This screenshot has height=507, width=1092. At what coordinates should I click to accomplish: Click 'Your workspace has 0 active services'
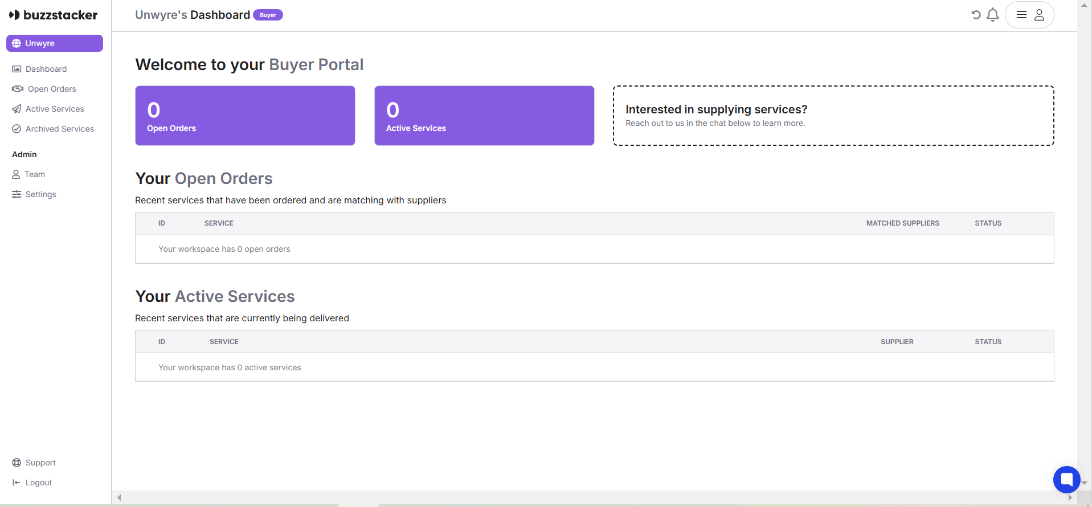click(230, 367)
